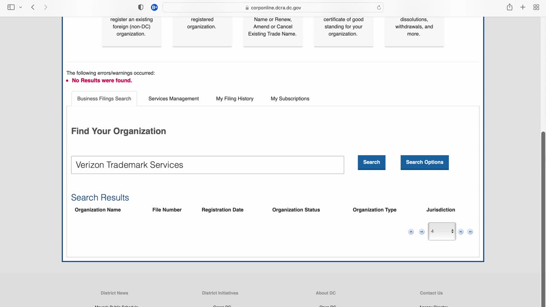Image resolution: width=546 pixels, height=307 pixels.
Task: Sort by Organization Status column header
Action: click(296, 210)
